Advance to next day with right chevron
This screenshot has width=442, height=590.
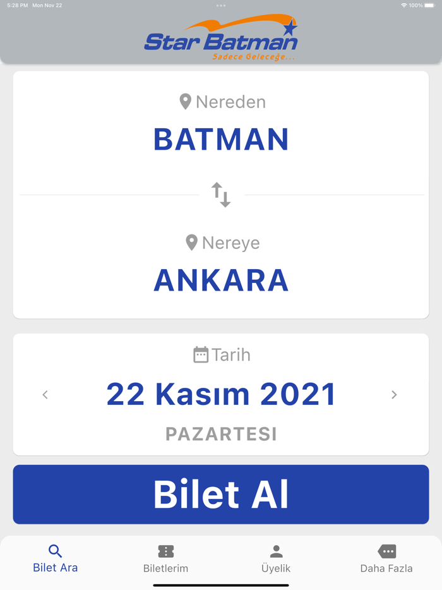[x=394, y=394]
